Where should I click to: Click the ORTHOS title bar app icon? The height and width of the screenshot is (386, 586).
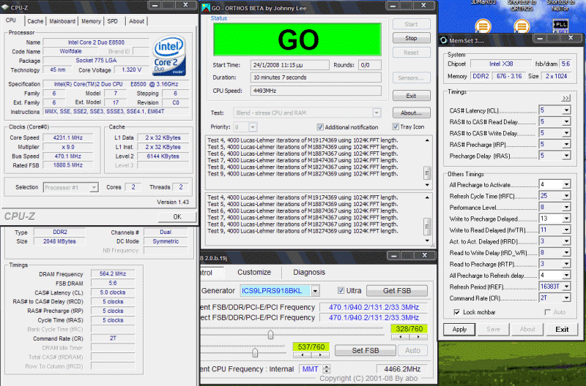click(206, 7)
